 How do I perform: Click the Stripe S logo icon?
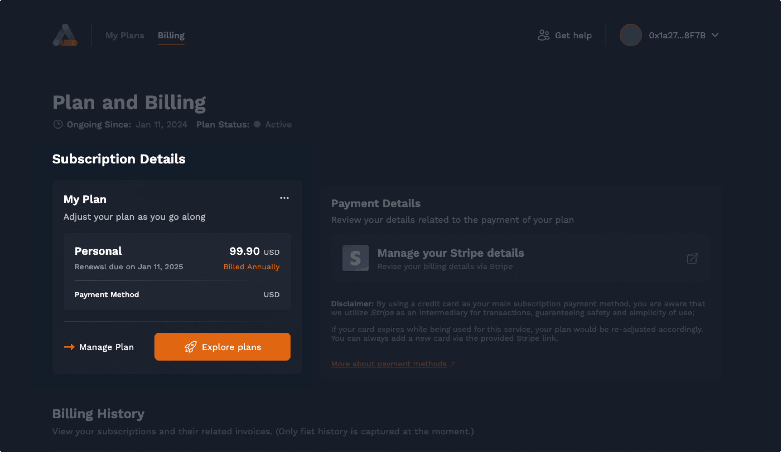(355, 258)
